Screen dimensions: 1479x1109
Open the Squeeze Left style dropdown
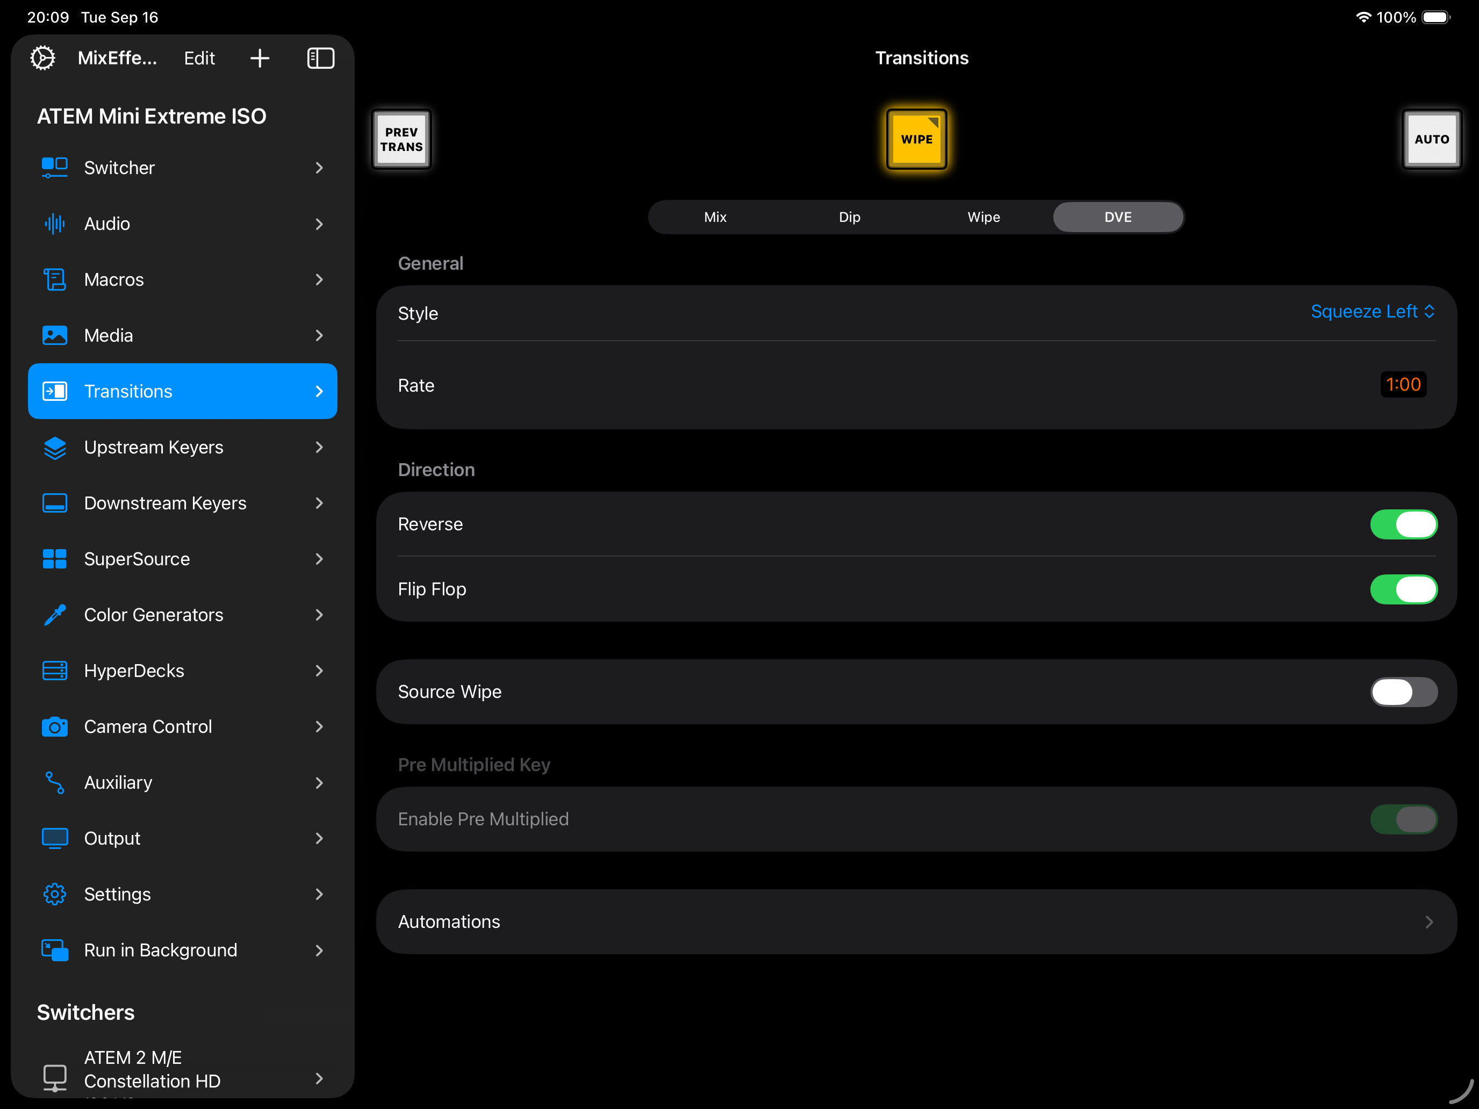pos(1372,312)
